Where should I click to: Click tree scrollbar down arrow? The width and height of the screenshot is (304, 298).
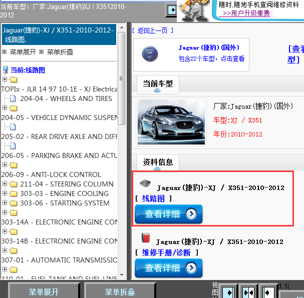coord(122,274)
